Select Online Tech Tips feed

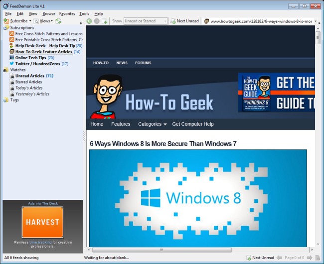click(30, 58)
